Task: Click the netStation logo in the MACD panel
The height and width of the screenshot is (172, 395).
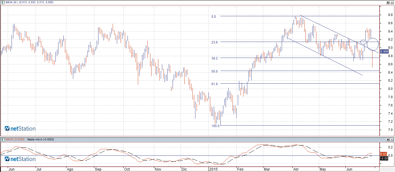Action: 20,159
